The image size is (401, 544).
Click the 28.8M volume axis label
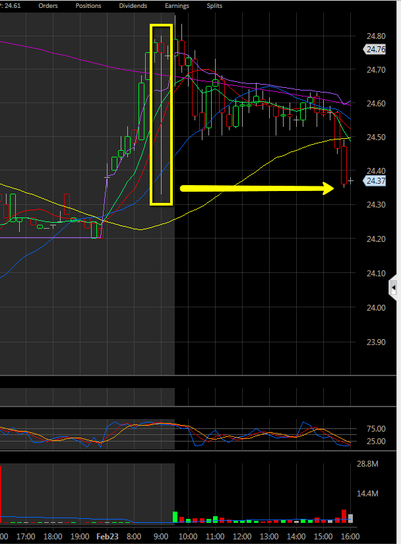point(377,466)
